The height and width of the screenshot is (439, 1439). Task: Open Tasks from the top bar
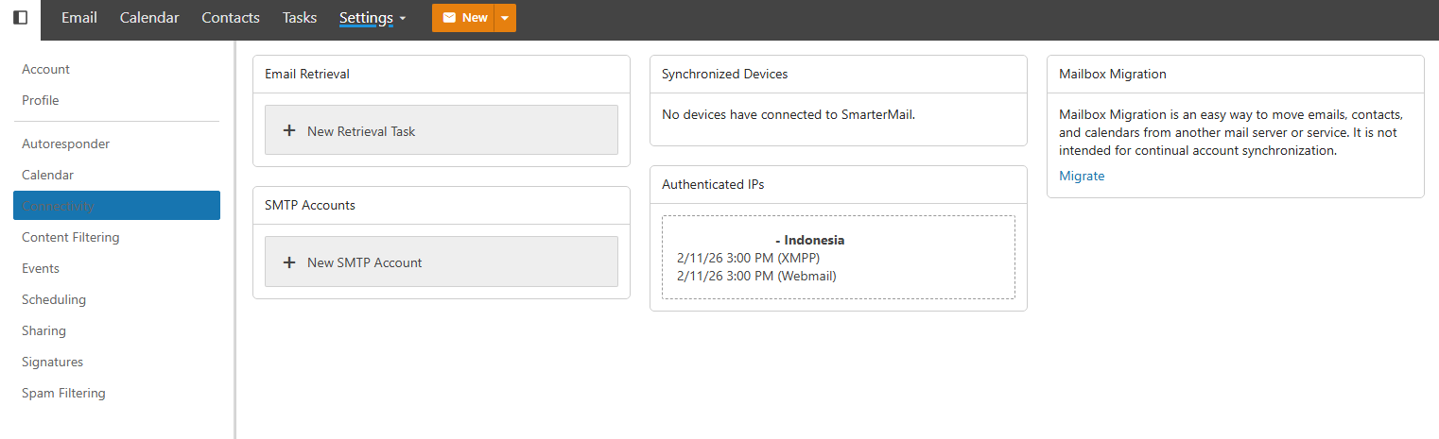click(x=300, y=18)
